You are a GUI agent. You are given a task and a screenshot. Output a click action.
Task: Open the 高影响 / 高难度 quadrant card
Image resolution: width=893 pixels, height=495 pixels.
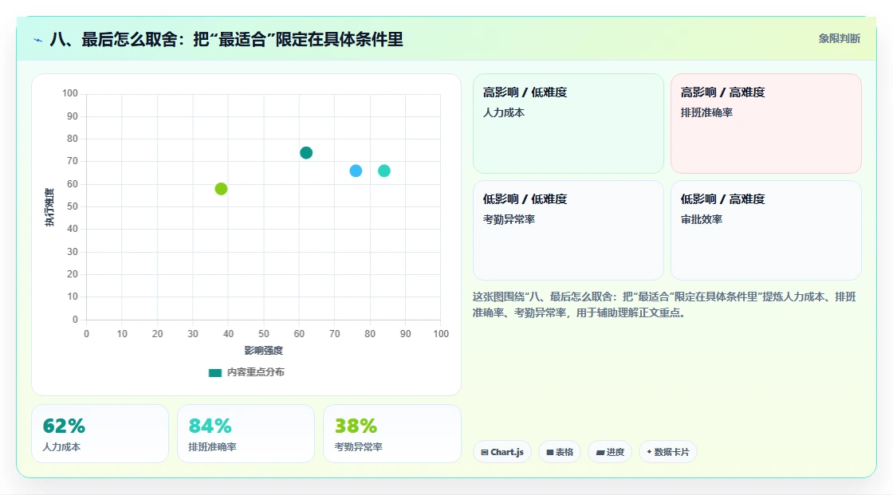[x=766, y=123]
